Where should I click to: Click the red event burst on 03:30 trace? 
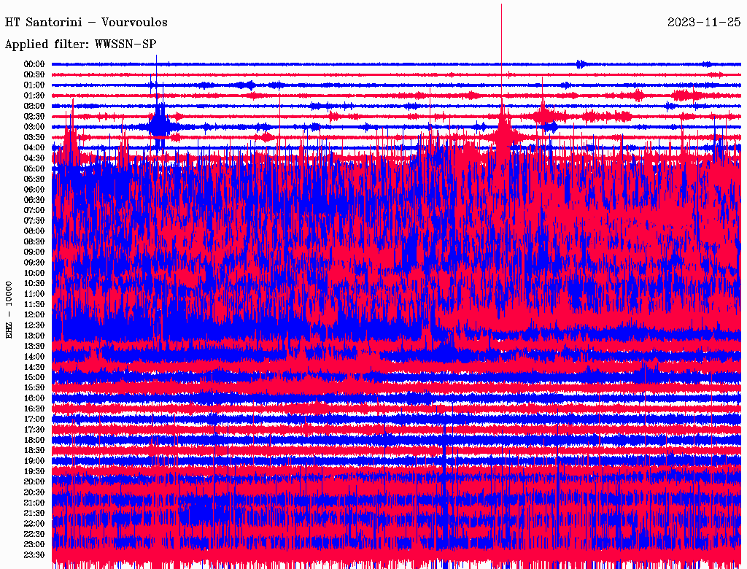(x=503, y=135)
